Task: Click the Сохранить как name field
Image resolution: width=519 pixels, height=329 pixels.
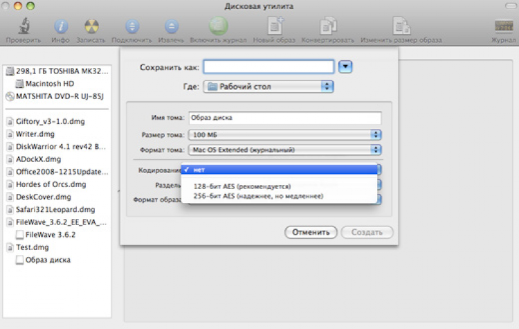Action: [268, 67]
